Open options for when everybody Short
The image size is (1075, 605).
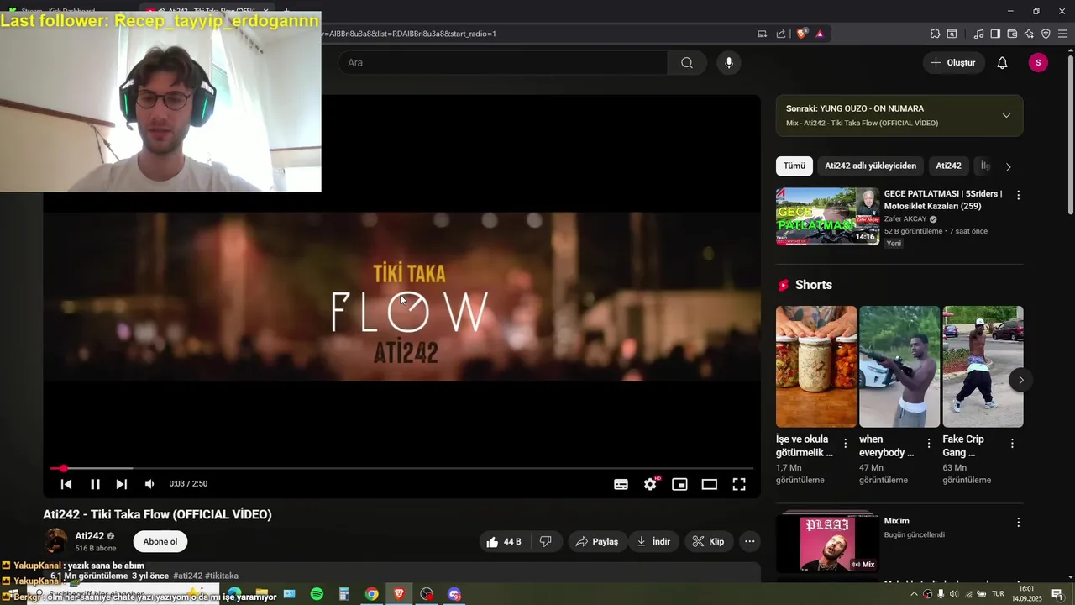(x=929, y=444)
